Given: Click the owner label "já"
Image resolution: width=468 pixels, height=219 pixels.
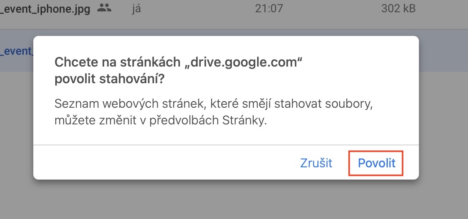Looking at the screenshot, I should 135,8.
